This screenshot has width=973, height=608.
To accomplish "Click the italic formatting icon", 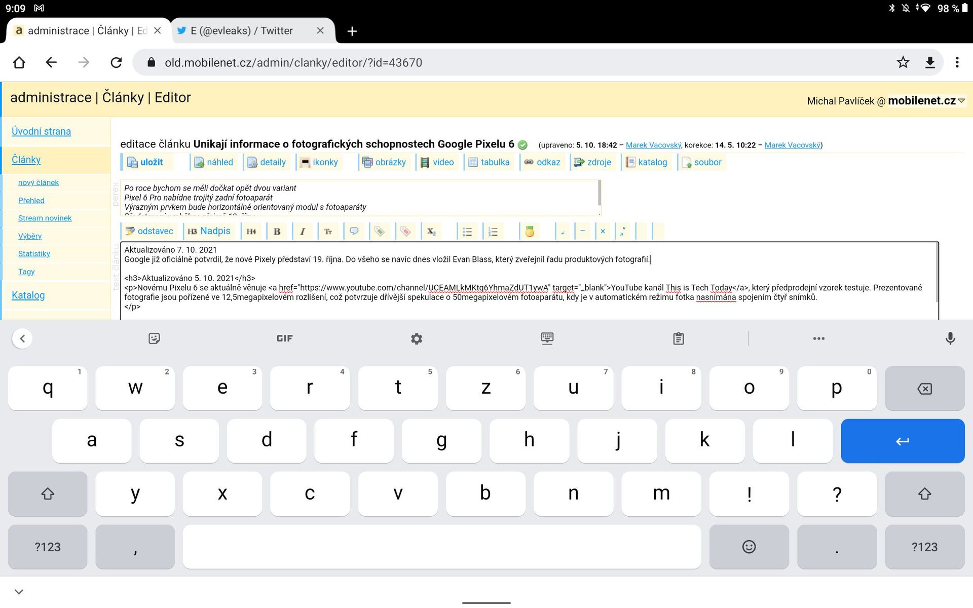I will (x=303, y=232).
